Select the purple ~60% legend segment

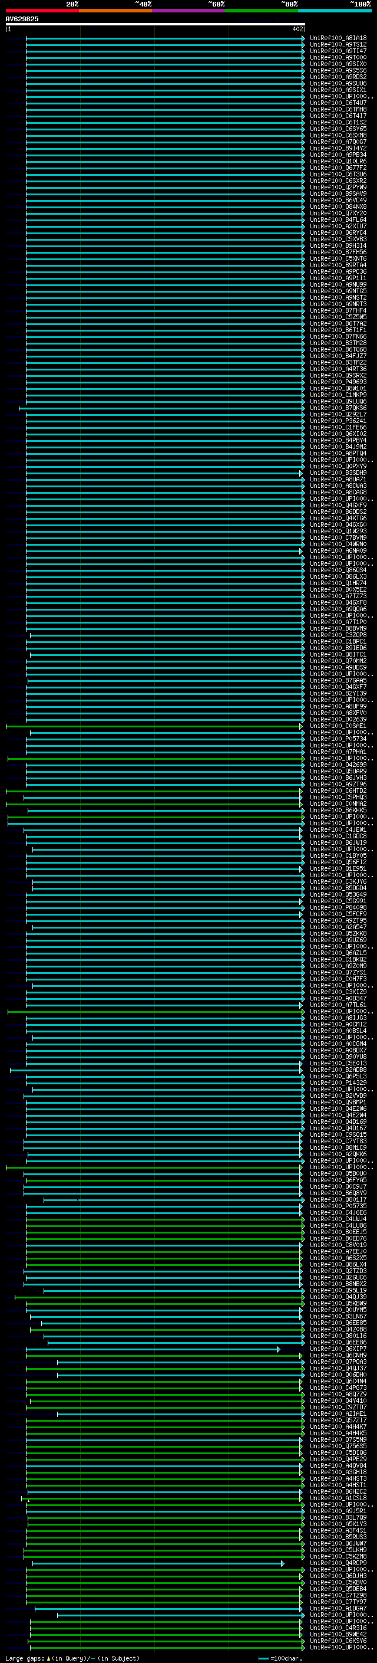click(188, 11)
